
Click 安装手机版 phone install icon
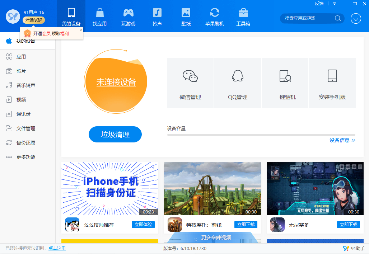332,83
